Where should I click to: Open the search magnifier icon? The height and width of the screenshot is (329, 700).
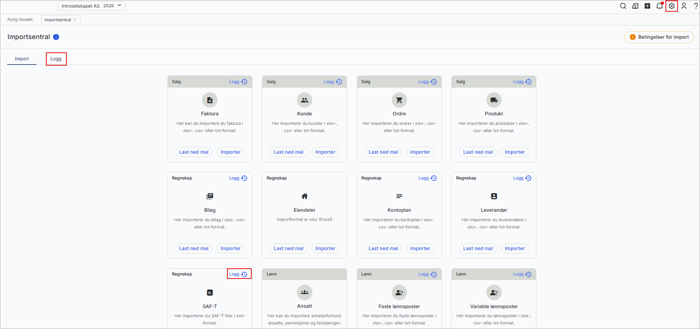623,6
